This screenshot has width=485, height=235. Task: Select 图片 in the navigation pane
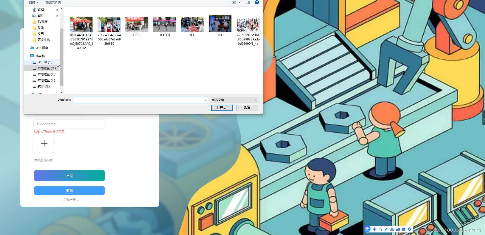point(40,16)
